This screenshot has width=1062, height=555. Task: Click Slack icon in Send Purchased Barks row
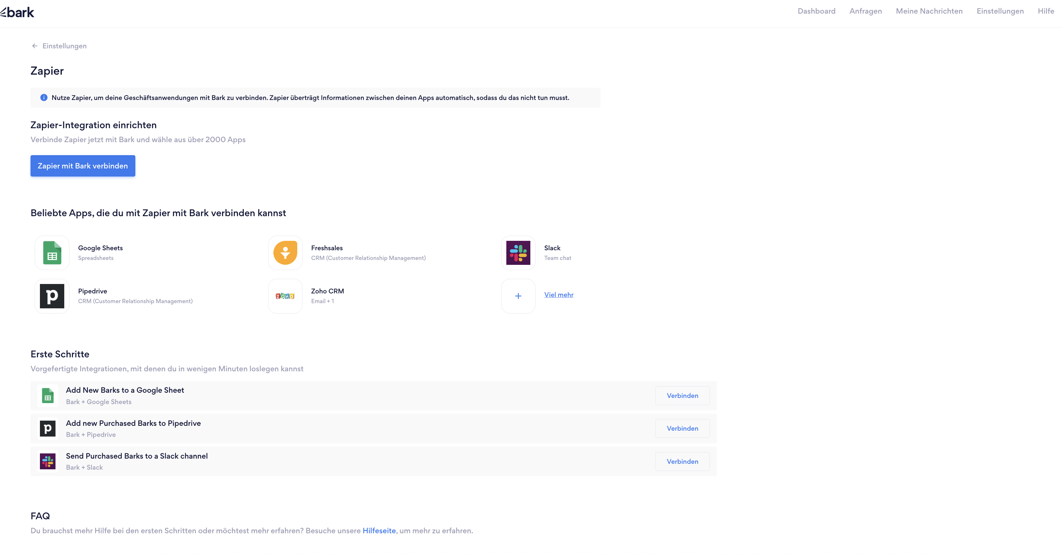tap(48, 462)
